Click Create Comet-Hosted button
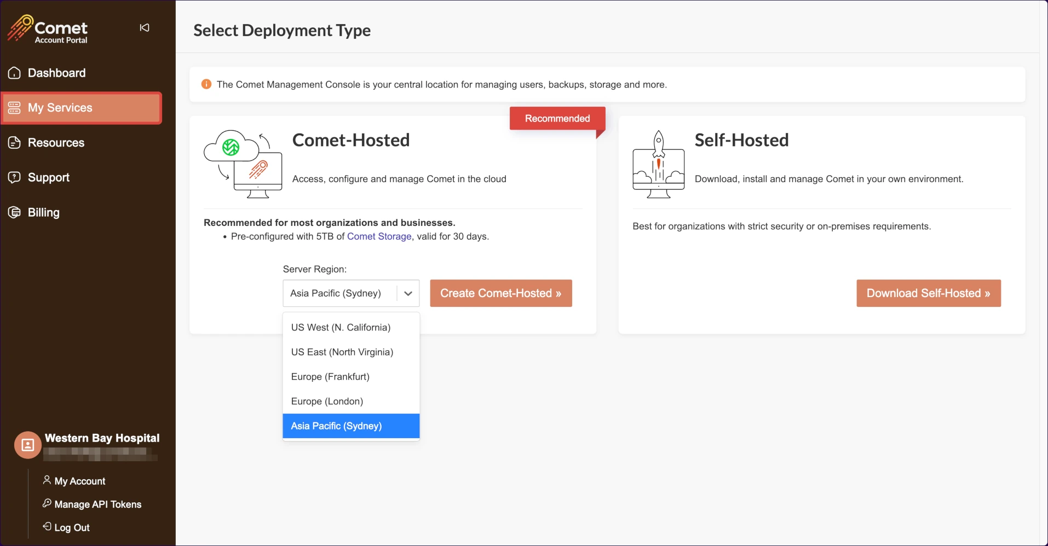Viewport: 1048px width, 546px height. pyautogui.click(x=501, y=293)
